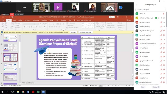
Task: Click the Find a participant search field
Action: [x=150, y=10]
